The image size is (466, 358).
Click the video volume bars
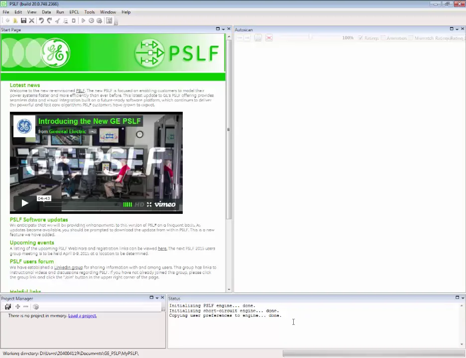click(x=127, y=204)
